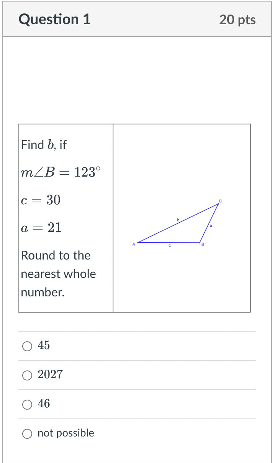Image resolution: width=272 pixels, height=463 pixels.
Task: Choose the not possible answer option
Action: [27, 433]
